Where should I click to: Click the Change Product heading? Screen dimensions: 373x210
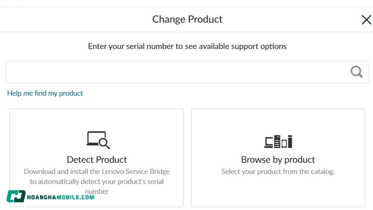(x=187, y=20)
